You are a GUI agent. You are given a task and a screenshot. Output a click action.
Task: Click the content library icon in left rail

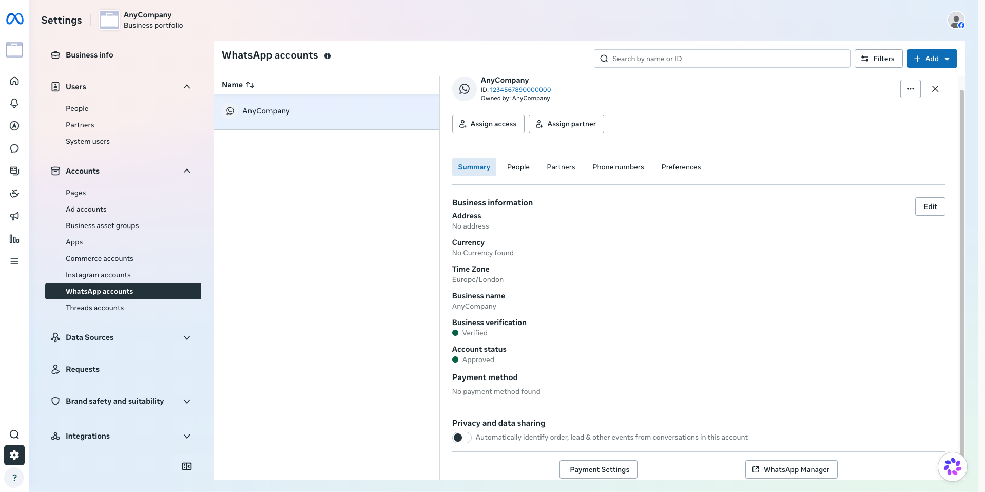(14, 171)
